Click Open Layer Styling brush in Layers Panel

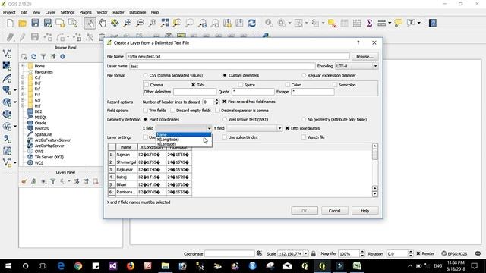click(x=24, y=181)
